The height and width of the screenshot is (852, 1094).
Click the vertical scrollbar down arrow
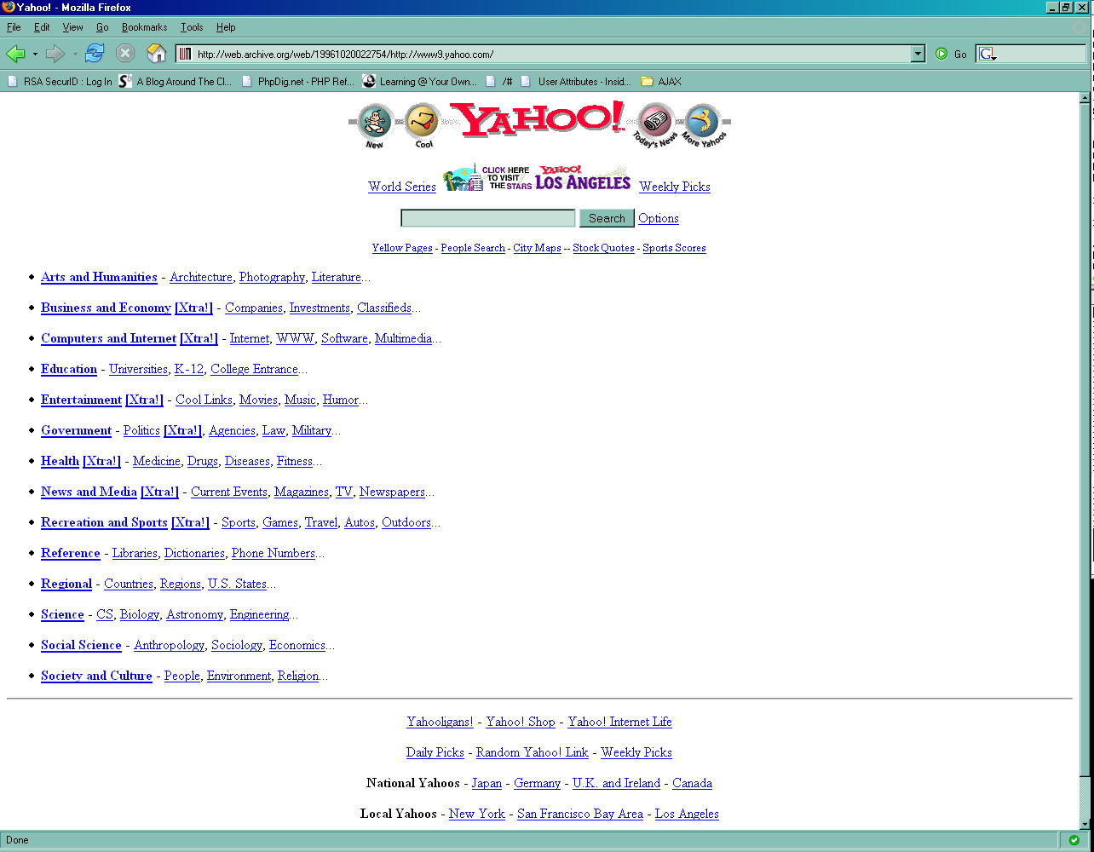click(x=1085, y=823)
